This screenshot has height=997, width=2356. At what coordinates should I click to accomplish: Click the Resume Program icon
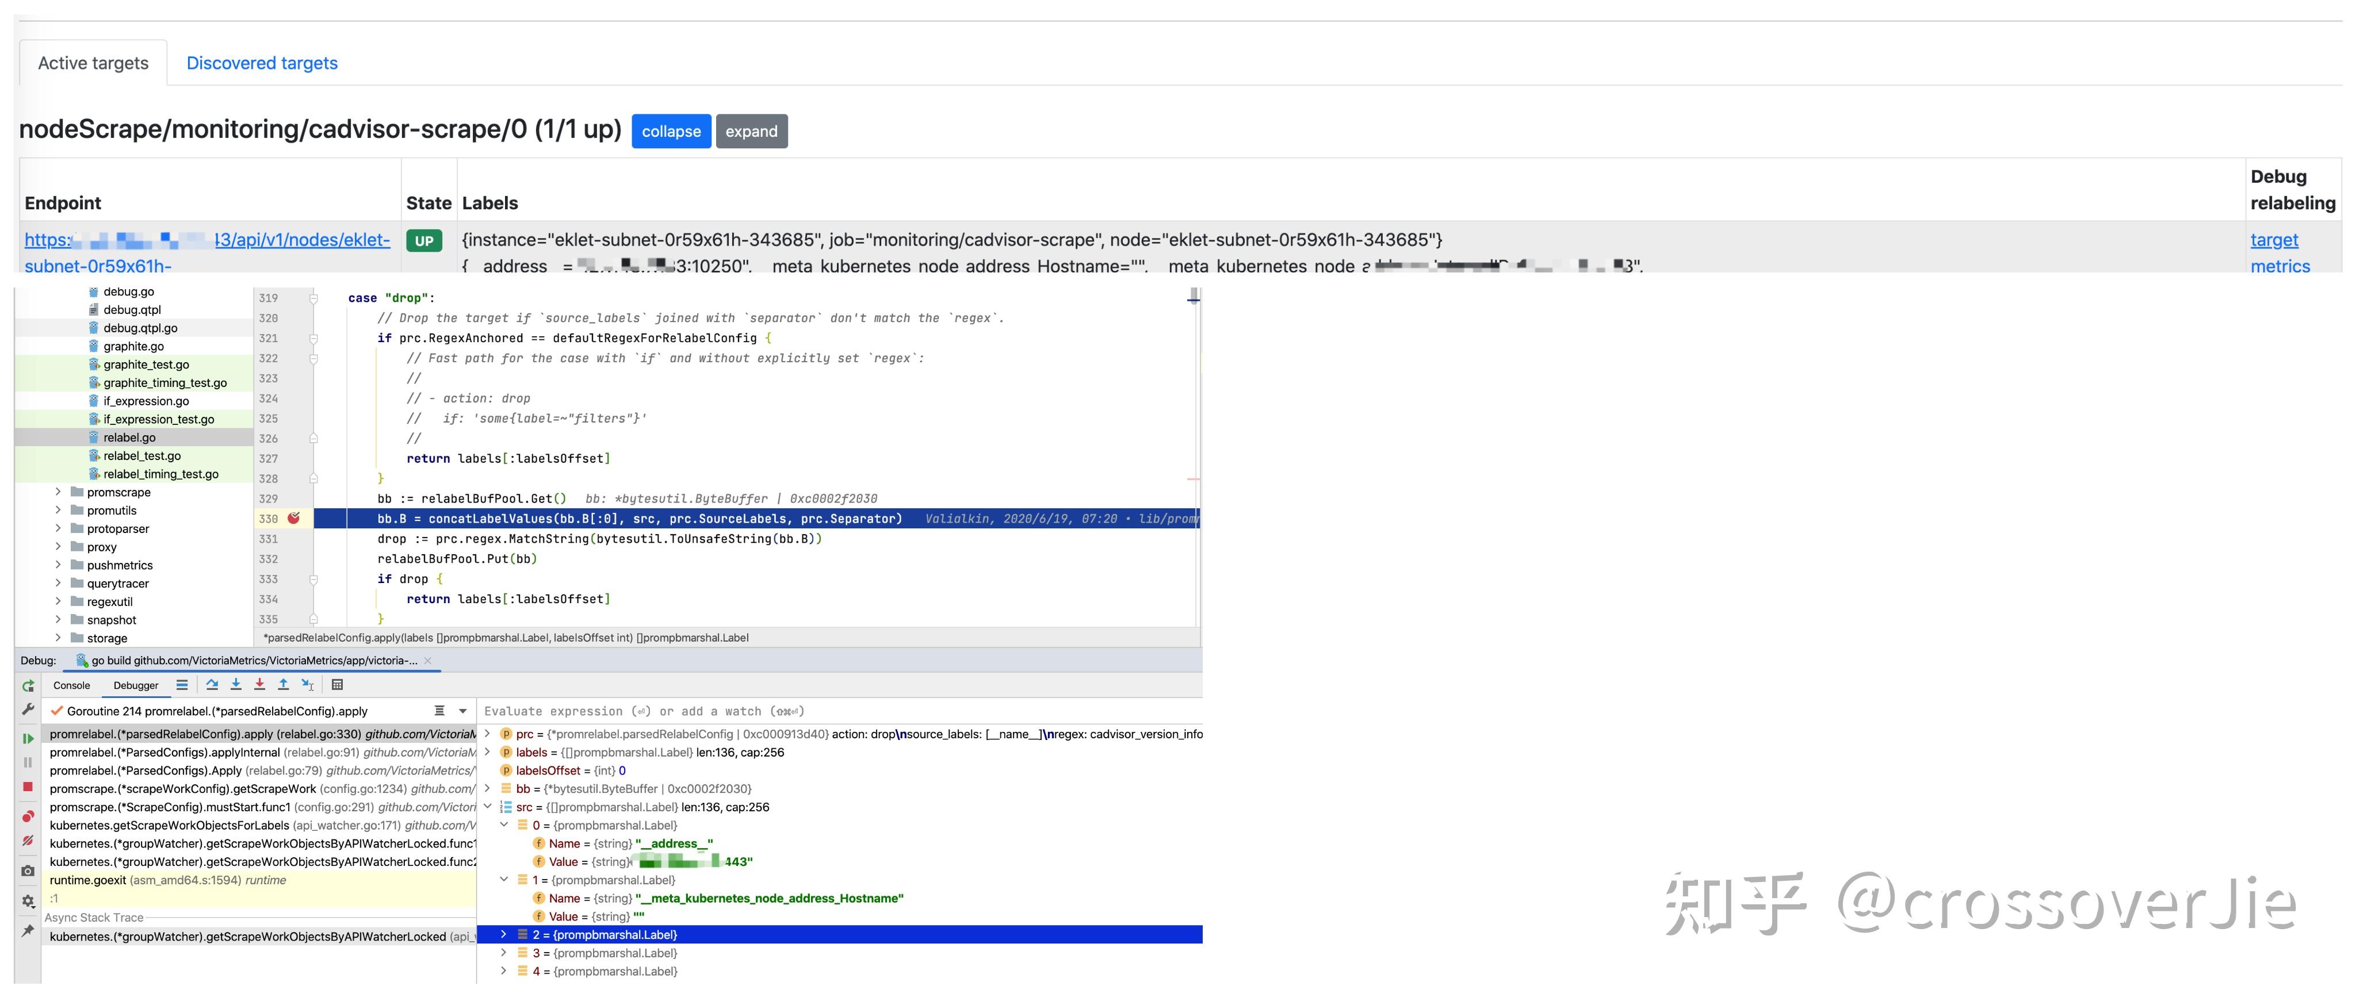click(x=28, y=738)
